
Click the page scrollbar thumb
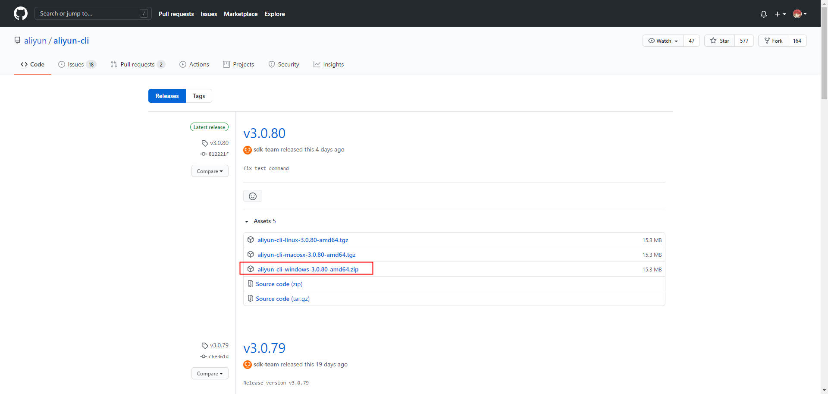tap(824, 53)
